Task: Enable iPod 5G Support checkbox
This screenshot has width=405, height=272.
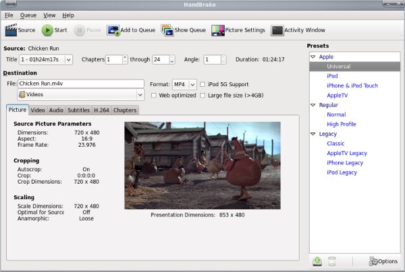Action: coord(203,84)
